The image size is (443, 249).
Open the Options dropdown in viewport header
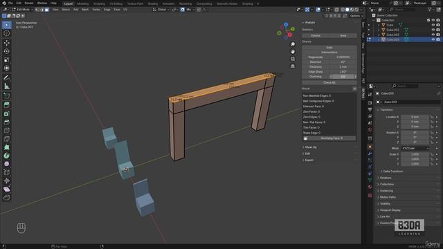pos(356,16)
